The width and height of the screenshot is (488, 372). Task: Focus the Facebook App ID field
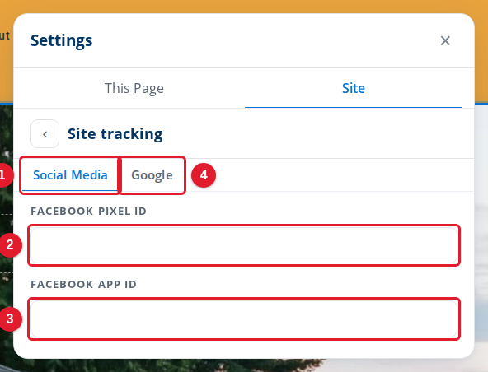click(x=244, y=319)
